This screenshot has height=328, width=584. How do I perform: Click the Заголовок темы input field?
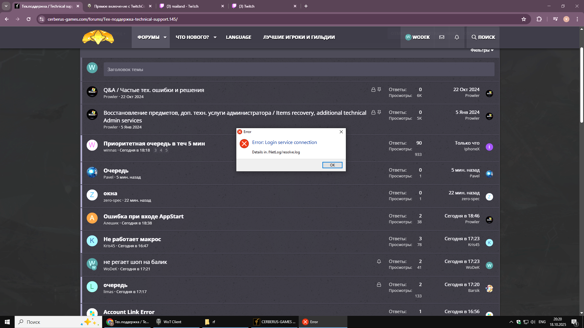[x=299, y=70]
